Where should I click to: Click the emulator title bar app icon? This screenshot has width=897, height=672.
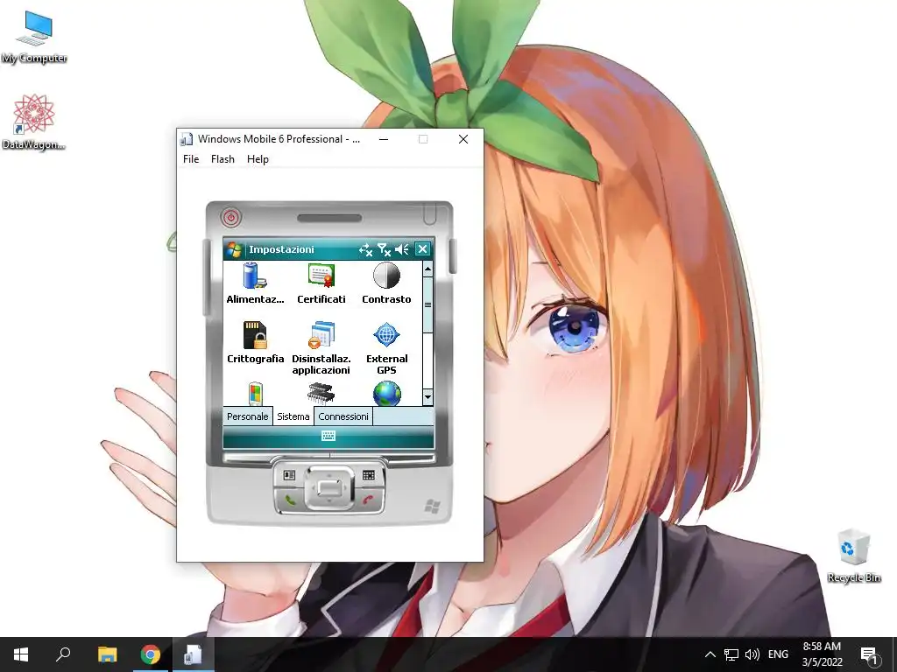(x=187, y=139)
